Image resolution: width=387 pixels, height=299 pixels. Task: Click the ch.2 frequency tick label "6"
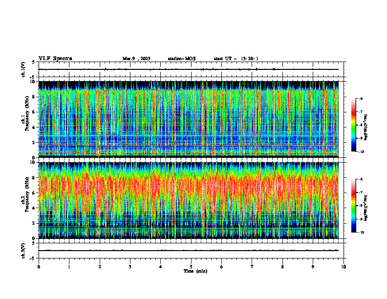[x=34, y=193]
